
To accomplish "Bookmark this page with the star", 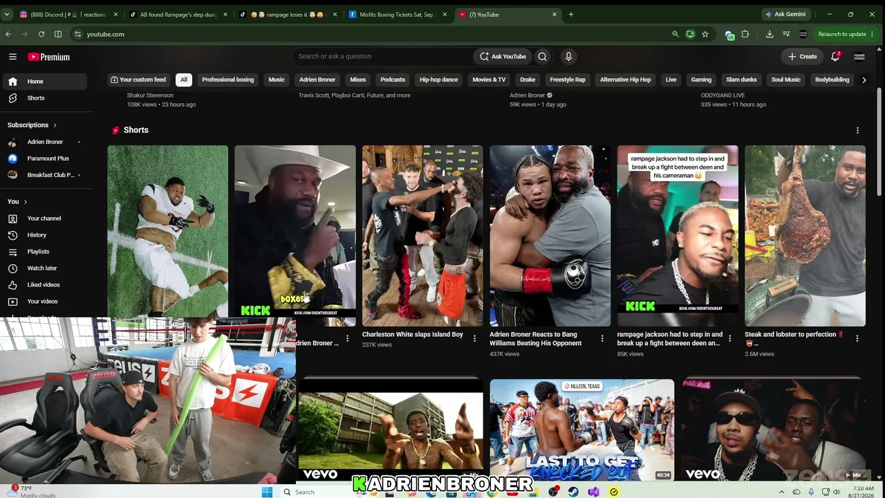I will pos(705,34).
